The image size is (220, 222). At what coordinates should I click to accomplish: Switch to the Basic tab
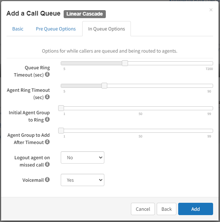click(18, 29)
